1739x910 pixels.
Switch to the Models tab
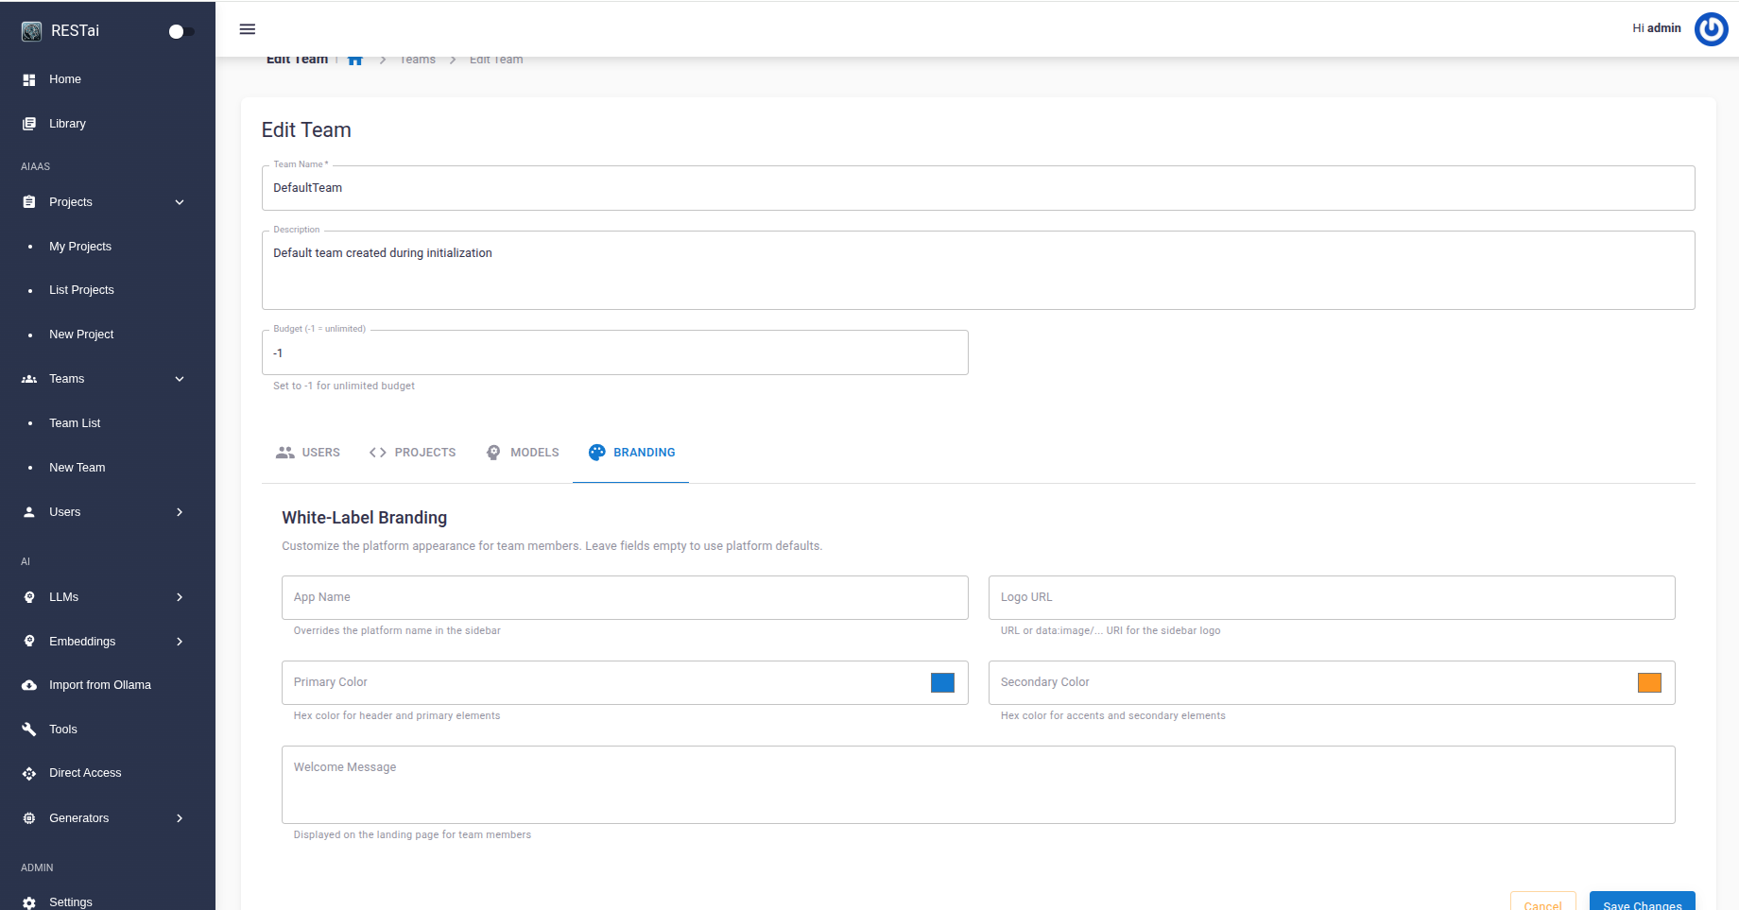(523, 453)
